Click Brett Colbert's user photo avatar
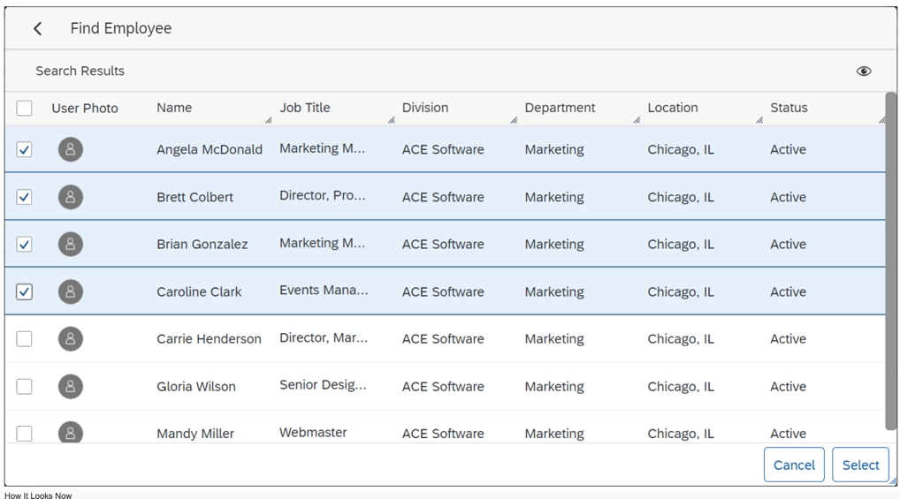This screenshot has height=499, width=900. tap(71, 197)
